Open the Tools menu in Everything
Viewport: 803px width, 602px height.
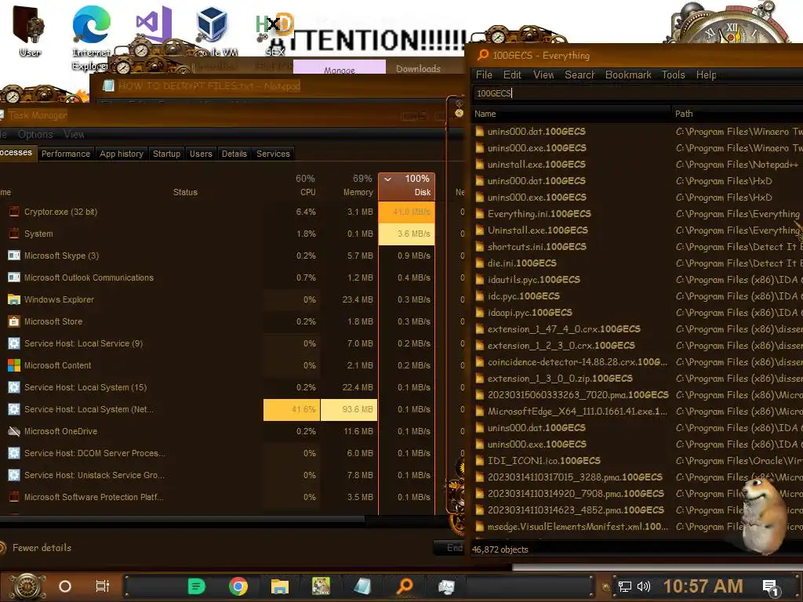[x=673, y=74]
